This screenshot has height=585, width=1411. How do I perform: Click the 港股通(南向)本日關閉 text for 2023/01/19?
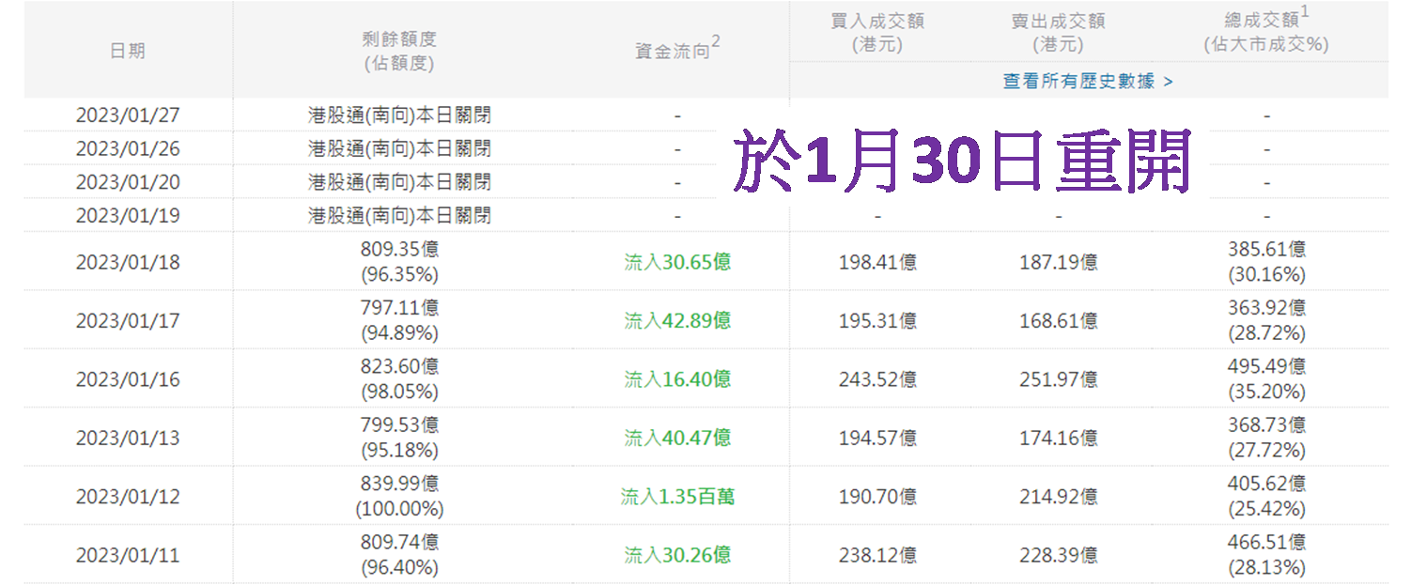click(399, 216)
